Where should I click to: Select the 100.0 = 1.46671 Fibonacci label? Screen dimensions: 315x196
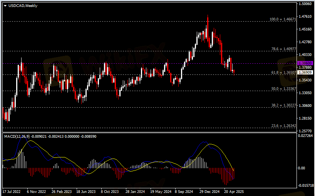[x=283, y=19]
